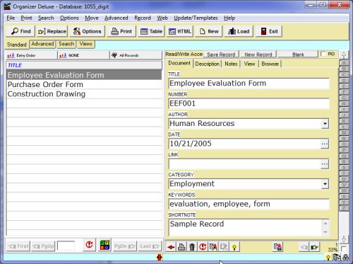Open Options from the toolbar
The width and height of the screenshot is (353, 264).
click(87, 31)
